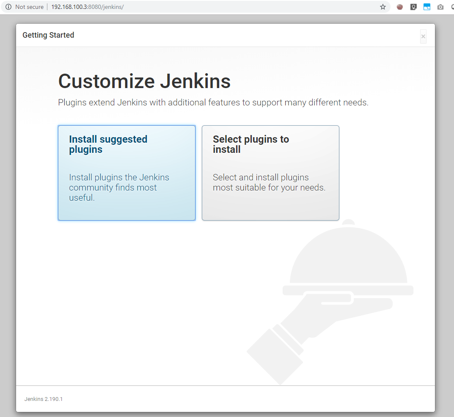This screenshot has height=417, width=454.
Task: Dismiss the Getting Started dialog with the X
Action: (x=423, y=36)
